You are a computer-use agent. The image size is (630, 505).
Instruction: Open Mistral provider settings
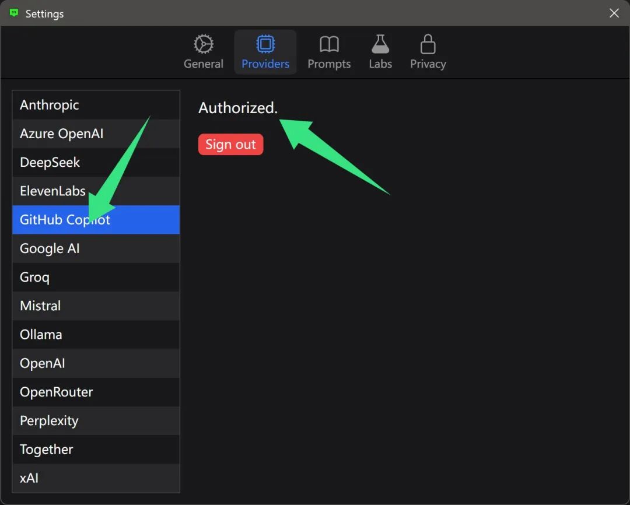pos(96,306)
